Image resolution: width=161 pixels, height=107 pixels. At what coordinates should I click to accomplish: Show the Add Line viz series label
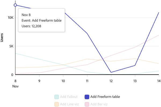pos(69,104)
